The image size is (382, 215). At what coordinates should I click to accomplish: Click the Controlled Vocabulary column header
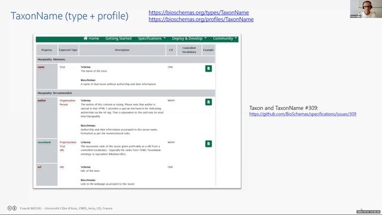click(x=189, y=50)
